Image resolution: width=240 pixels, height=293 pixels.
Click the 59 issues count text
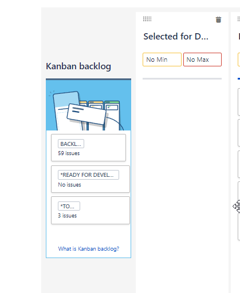[69, 153]
